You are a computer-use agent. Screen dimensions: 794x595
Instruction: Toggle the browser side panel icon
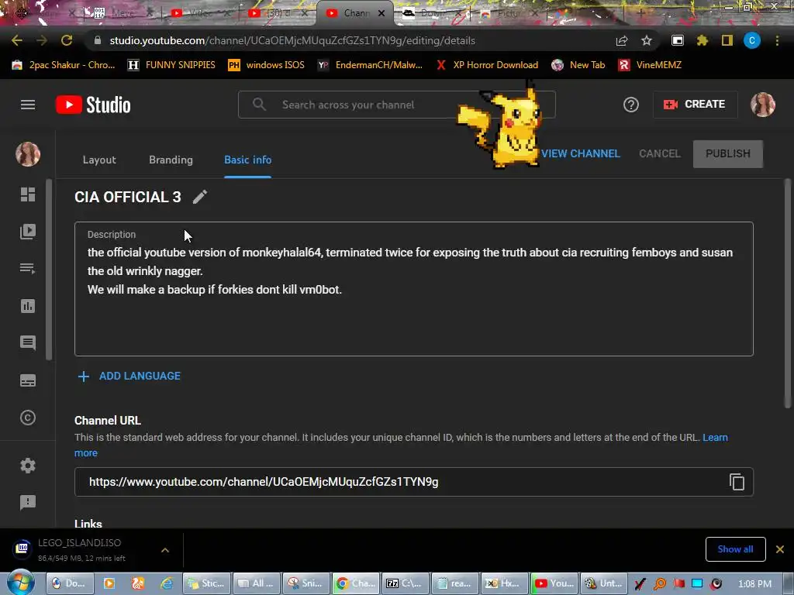(727, 40)
